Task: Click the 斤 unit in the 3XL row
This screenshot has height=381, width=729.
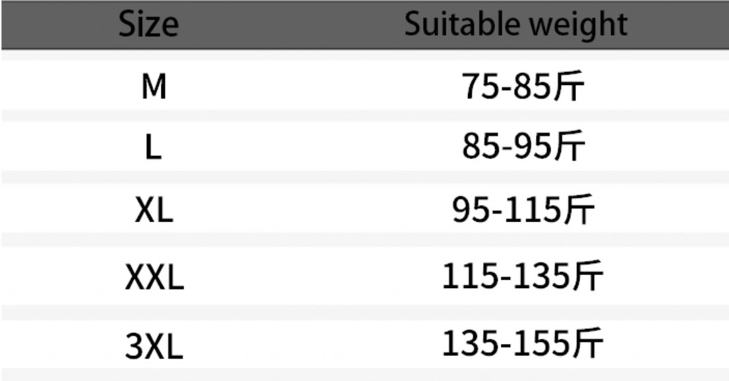Action: [x=587, y=344]
